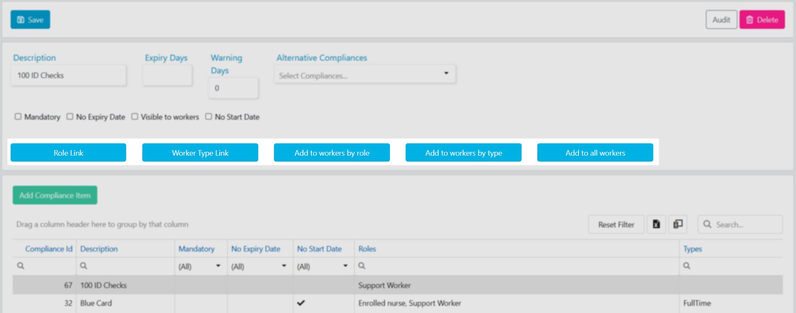
Task: Click Add Compliance Item button
Action: point(55,195)
